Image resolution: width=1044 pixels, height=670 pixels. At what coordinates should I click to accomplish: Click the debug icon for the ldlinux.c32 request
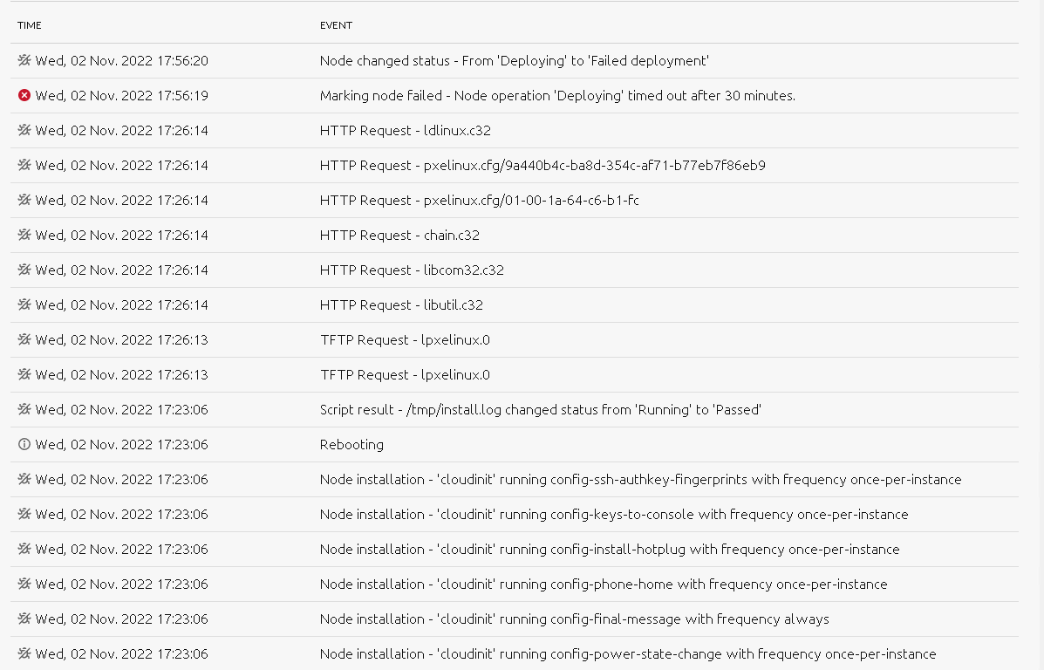(x=24, y=130)
